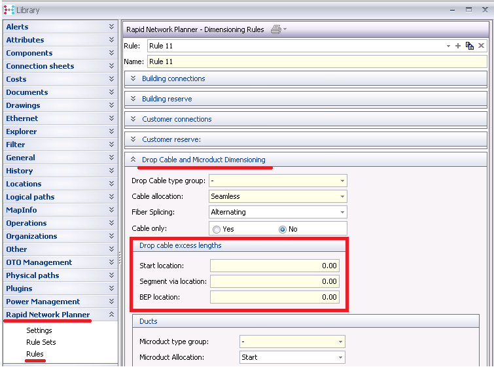
Task: Click the Power Management chevron icon
Action: 111,302
